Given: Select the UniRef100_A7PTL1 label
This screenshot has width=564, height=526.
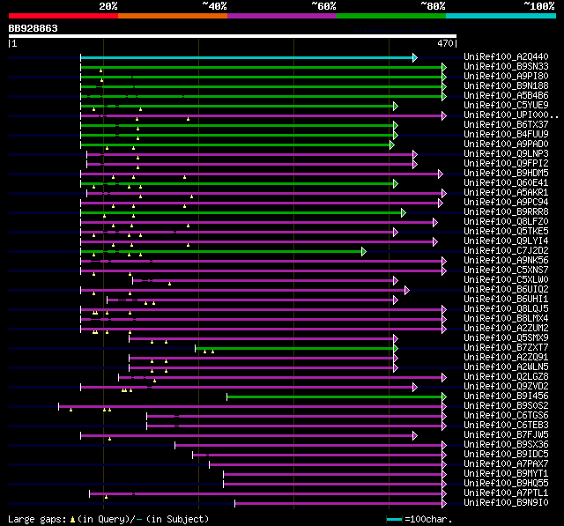Looking at the screenshot, I should coord(506,493).
